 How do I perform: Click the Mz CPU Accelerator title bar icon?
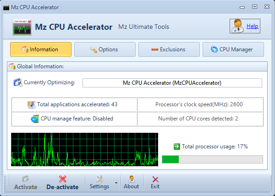(x=6, y=7)
